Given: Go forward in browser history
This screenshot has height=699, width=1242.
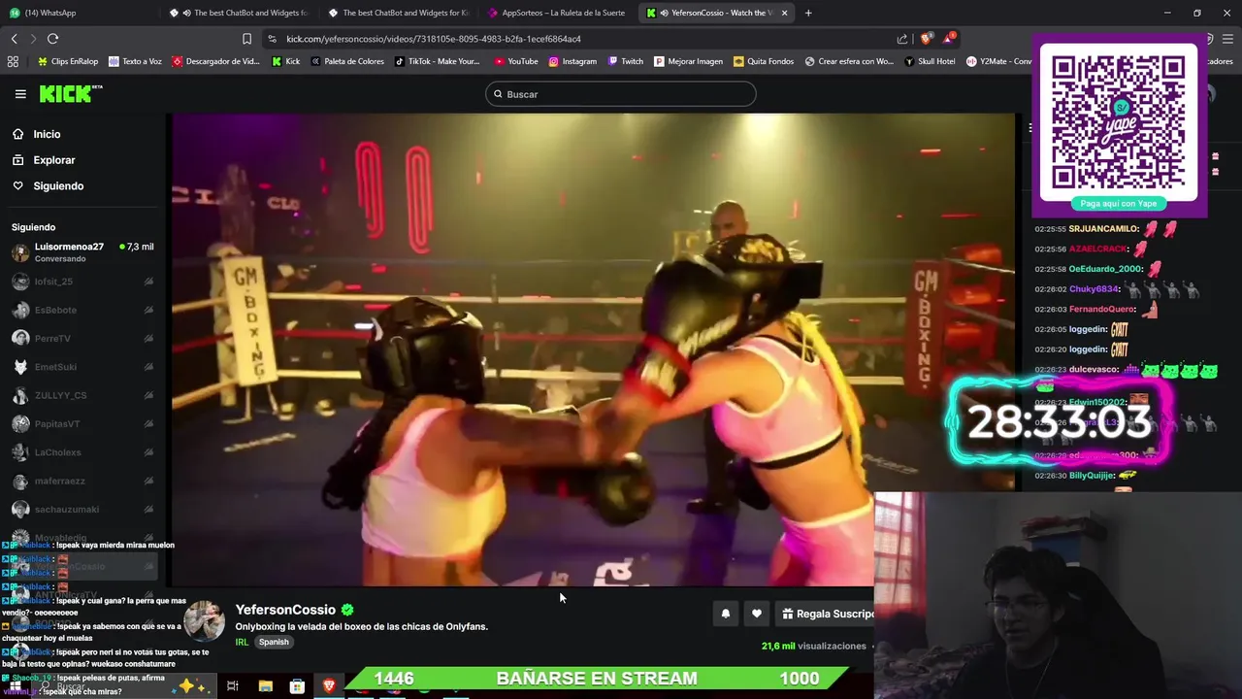Looking at the screenshot, I should (33, 39).
